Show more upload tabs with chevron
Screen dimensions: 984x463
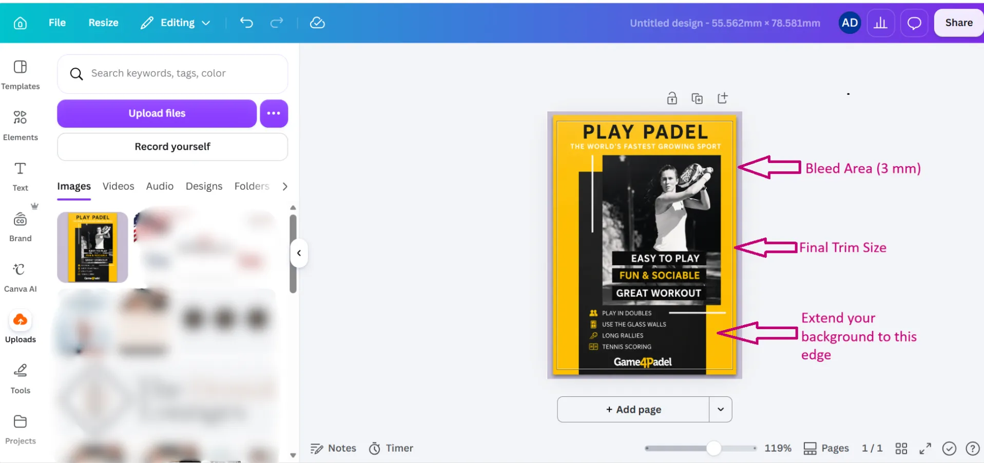pyautogui.click(x=285, y=186)
